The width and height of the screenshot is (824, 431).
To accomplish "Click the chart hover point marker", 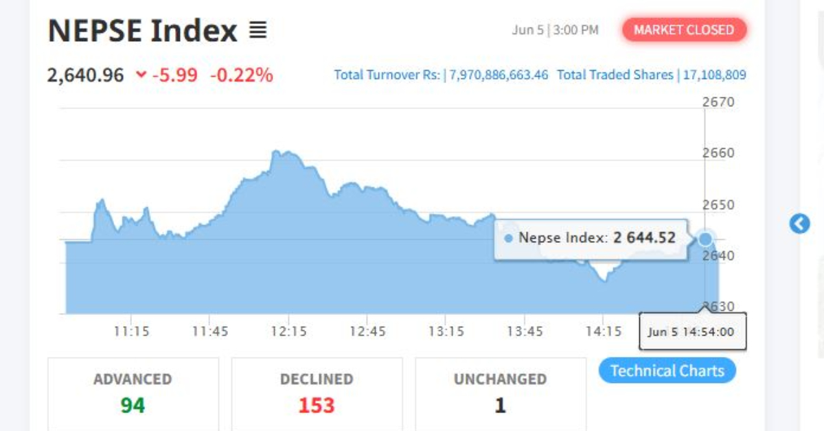I will [705, 239].
